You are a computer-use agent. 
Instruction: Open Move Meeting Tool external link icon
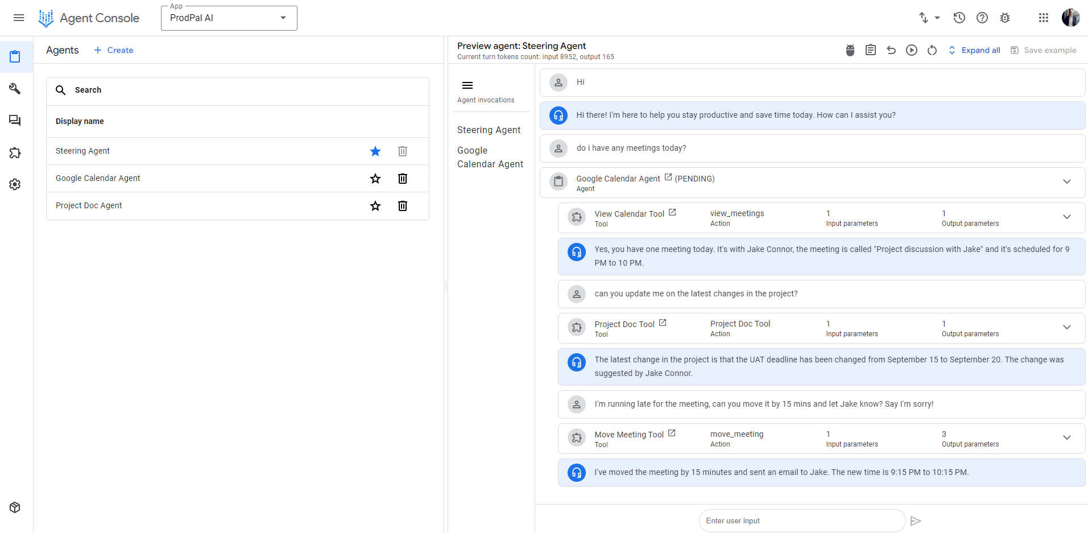[672, 433]
